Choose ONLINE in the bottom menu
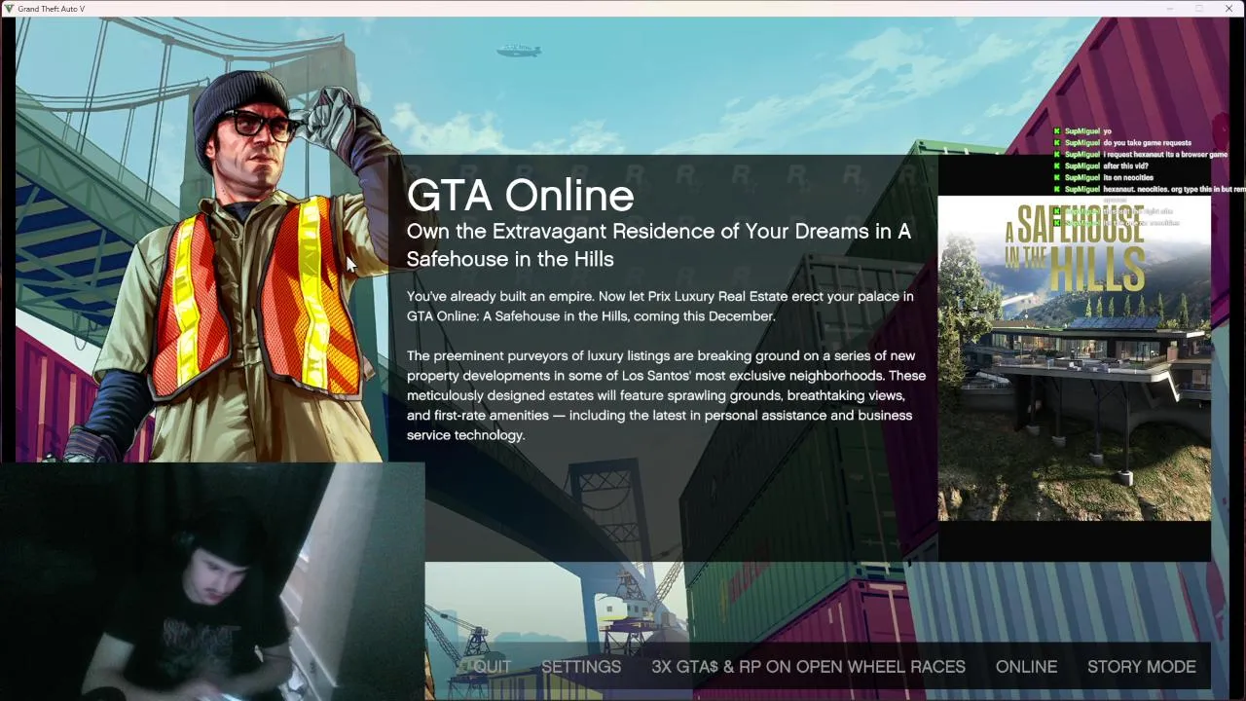Viewport: 1246px width, 701px height. tap(1026, 667)
